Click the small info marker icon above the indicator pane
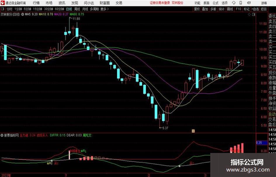 pyautogui.click(x=193, y=131)
